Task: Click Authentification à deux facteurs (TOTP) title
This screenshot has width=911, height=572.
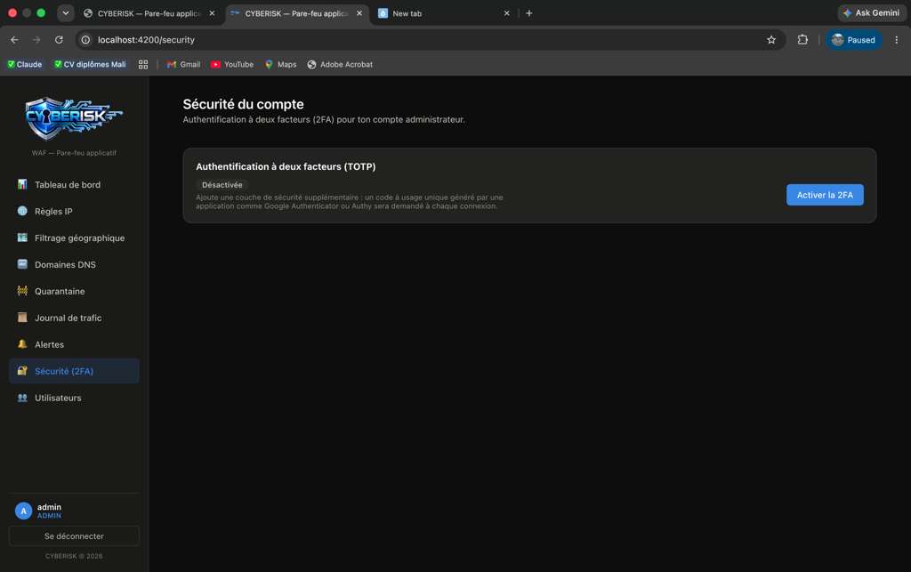Action: tap(286, 166)
